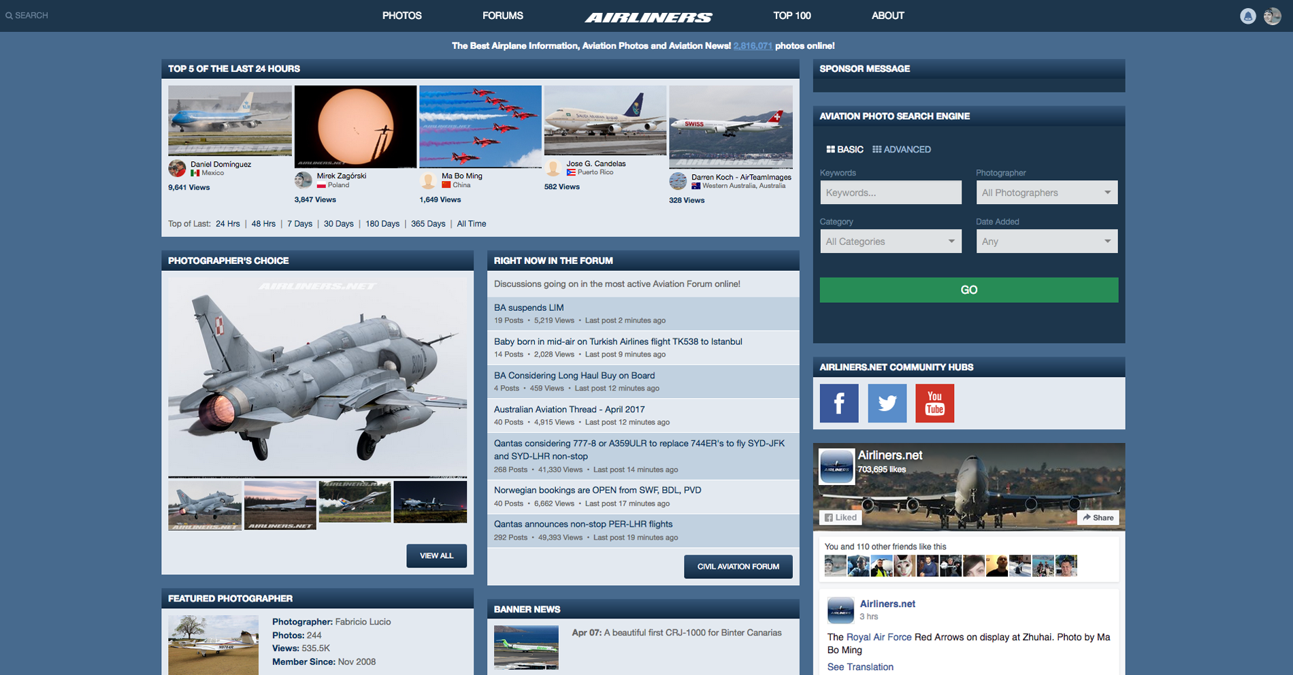
Task: Switch to Basic search mode
Action: click(845, 150)
